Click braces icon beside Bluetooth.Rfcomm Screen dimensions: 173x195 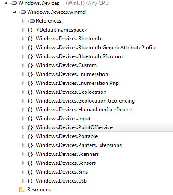click(x=30, y=56)
